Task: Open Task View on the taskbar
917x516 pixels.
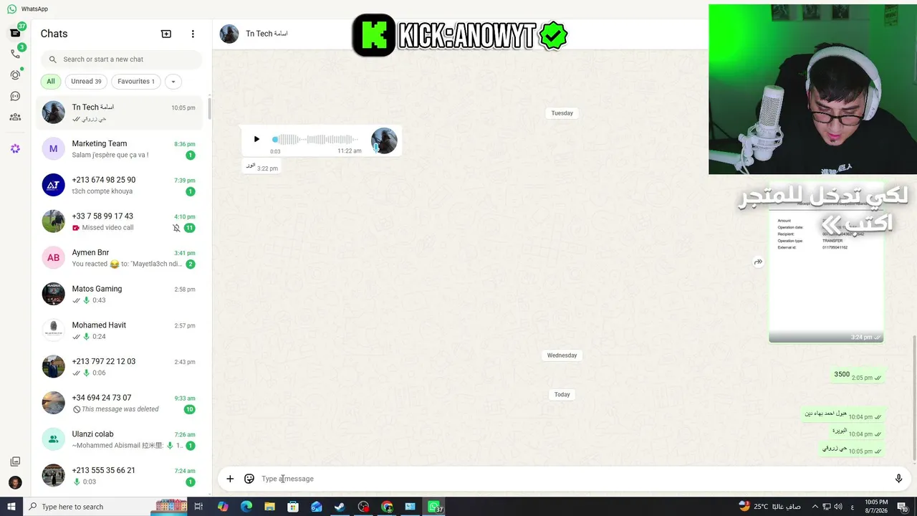Action: 198,507
